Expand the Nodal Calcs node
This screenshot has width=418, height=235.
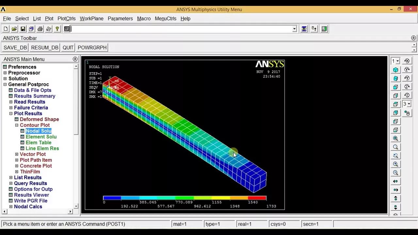11,207
